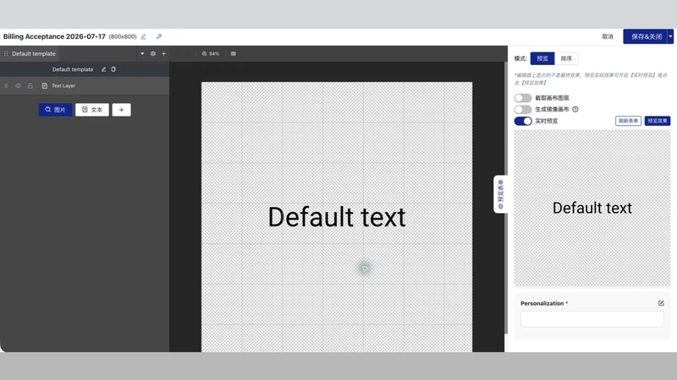Open the template dropdown arrow in canvas toolbar
The width and height of the screenshot is (677, 380).
(142, 54)
